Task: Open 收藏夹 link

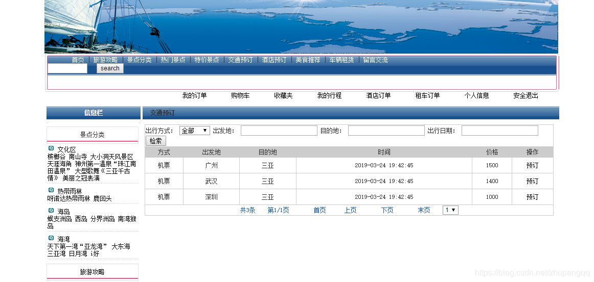Action: (x=283, y=96)
